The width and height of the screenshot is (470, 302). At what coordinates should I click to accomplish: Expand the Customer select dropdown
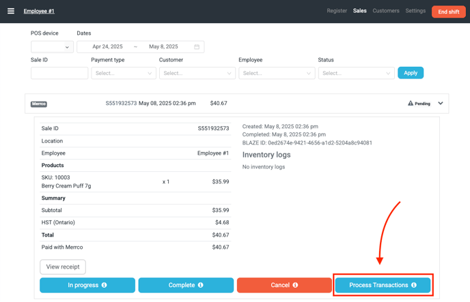pos(197,73)
